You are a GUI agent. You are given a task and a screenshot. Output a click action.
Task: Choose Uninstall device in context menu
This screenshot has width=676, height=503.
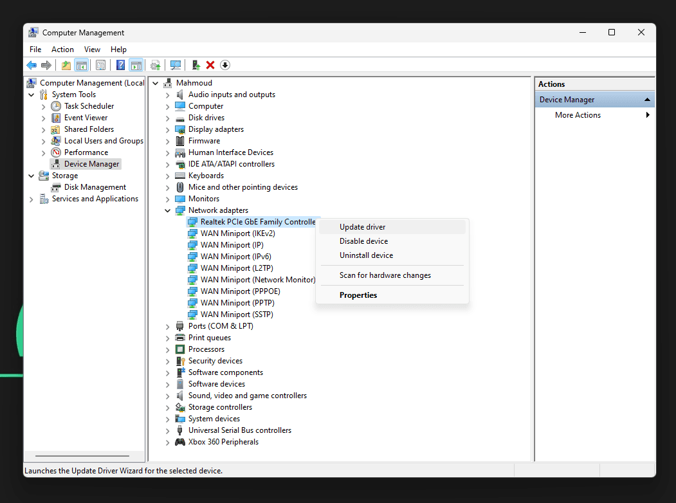366,255
